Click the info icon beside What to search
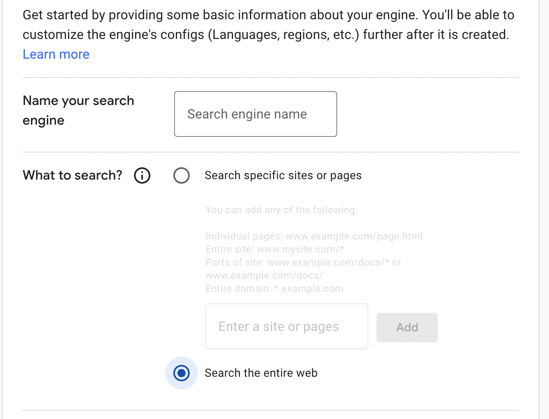The width and height of the screenshot is (549, 419). pos(142,175)
